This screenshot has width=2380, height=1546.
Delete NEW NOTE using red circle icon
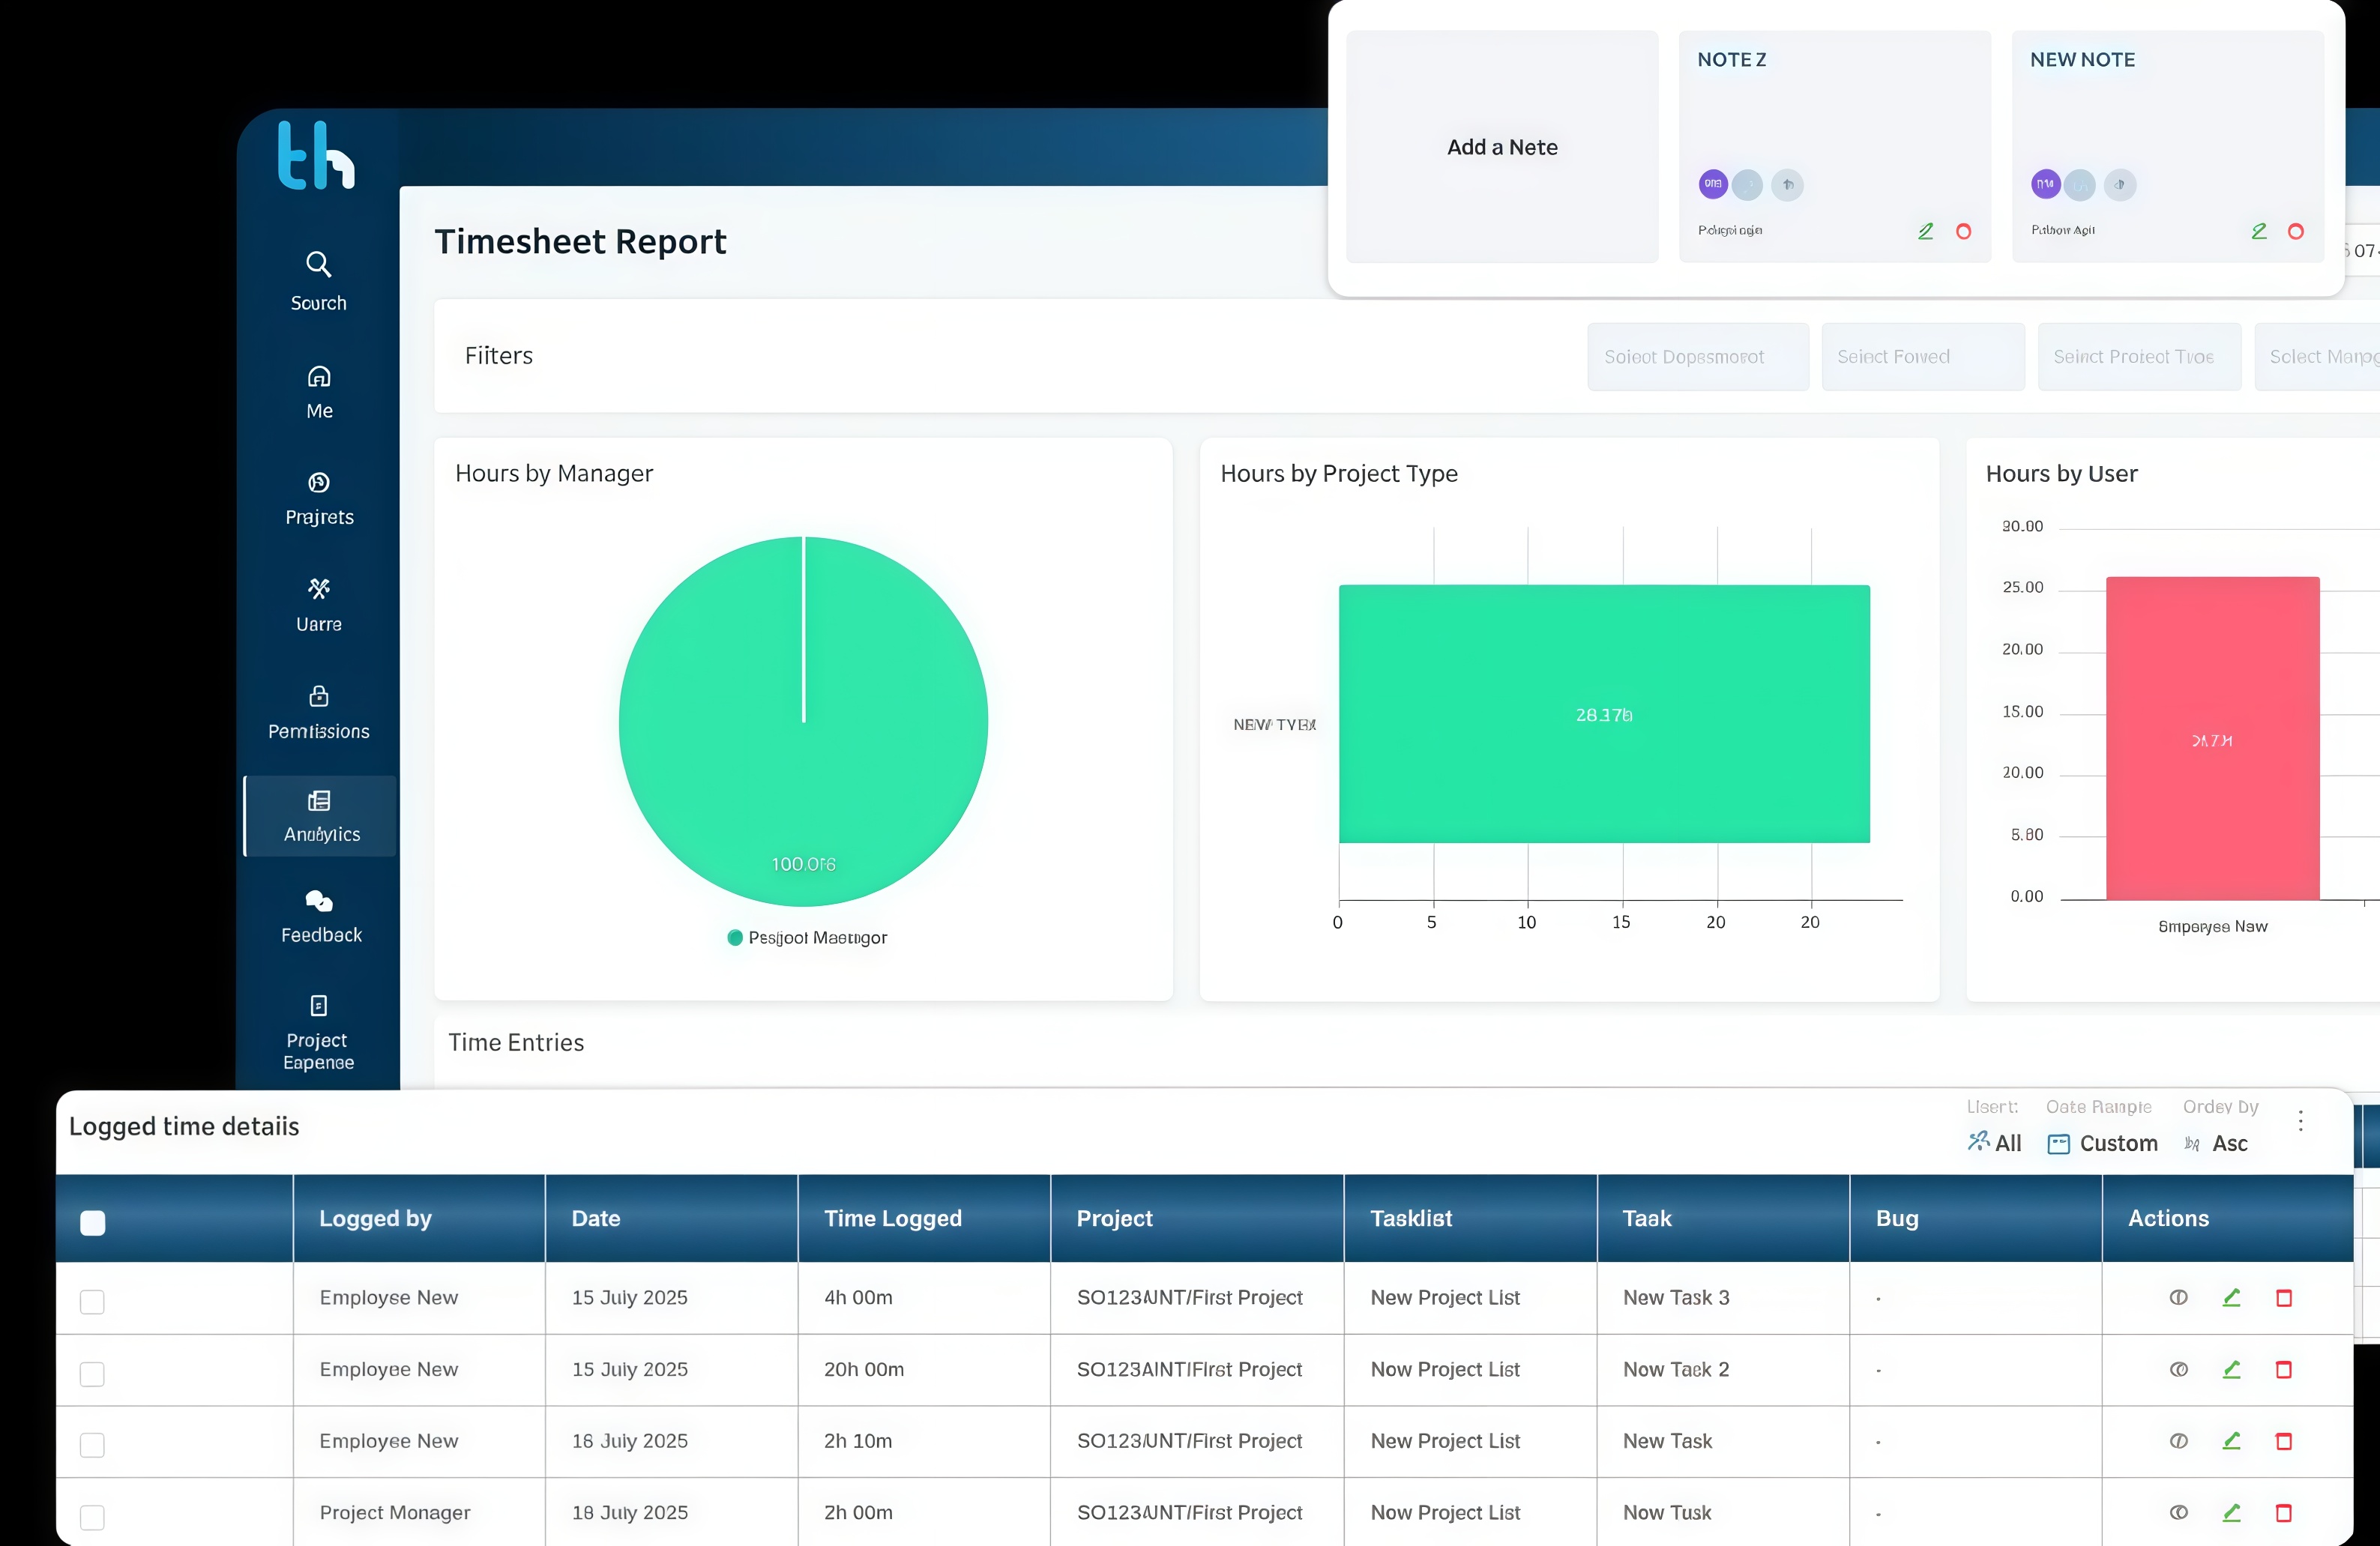pos(2296,232)
